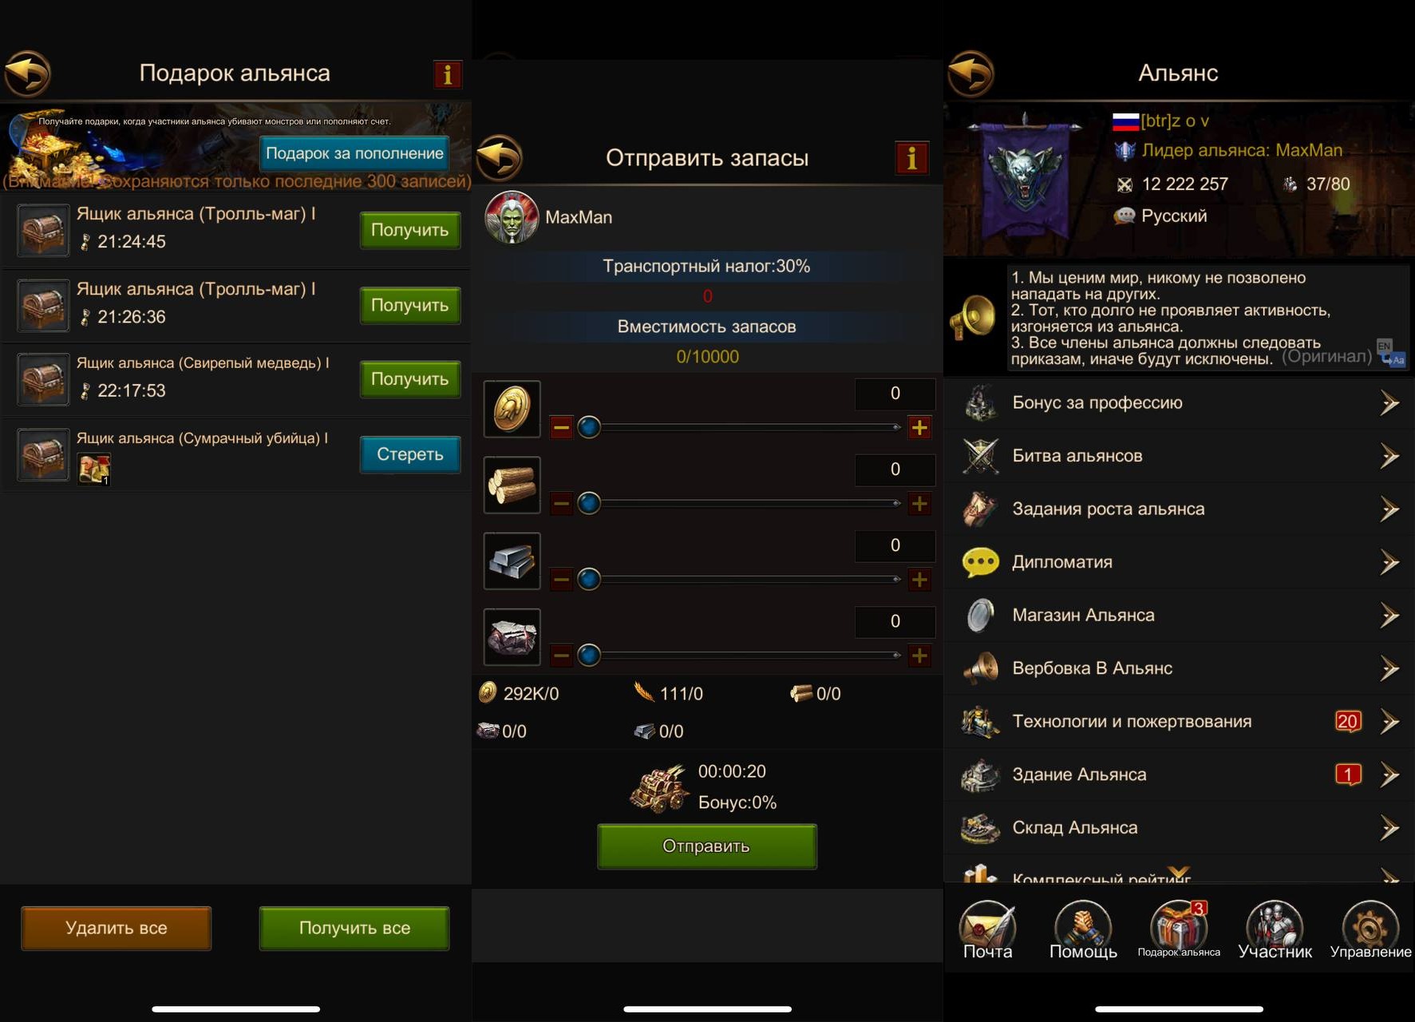The height and width of the screenshot is (1022, 1415).
Task: Click the green Отправить button
Action: [706, 846]
